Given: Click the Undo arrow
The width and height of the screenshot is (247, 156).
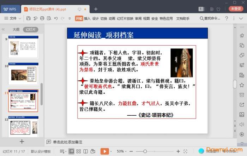Looking at the screenshot, I should 56,18.
